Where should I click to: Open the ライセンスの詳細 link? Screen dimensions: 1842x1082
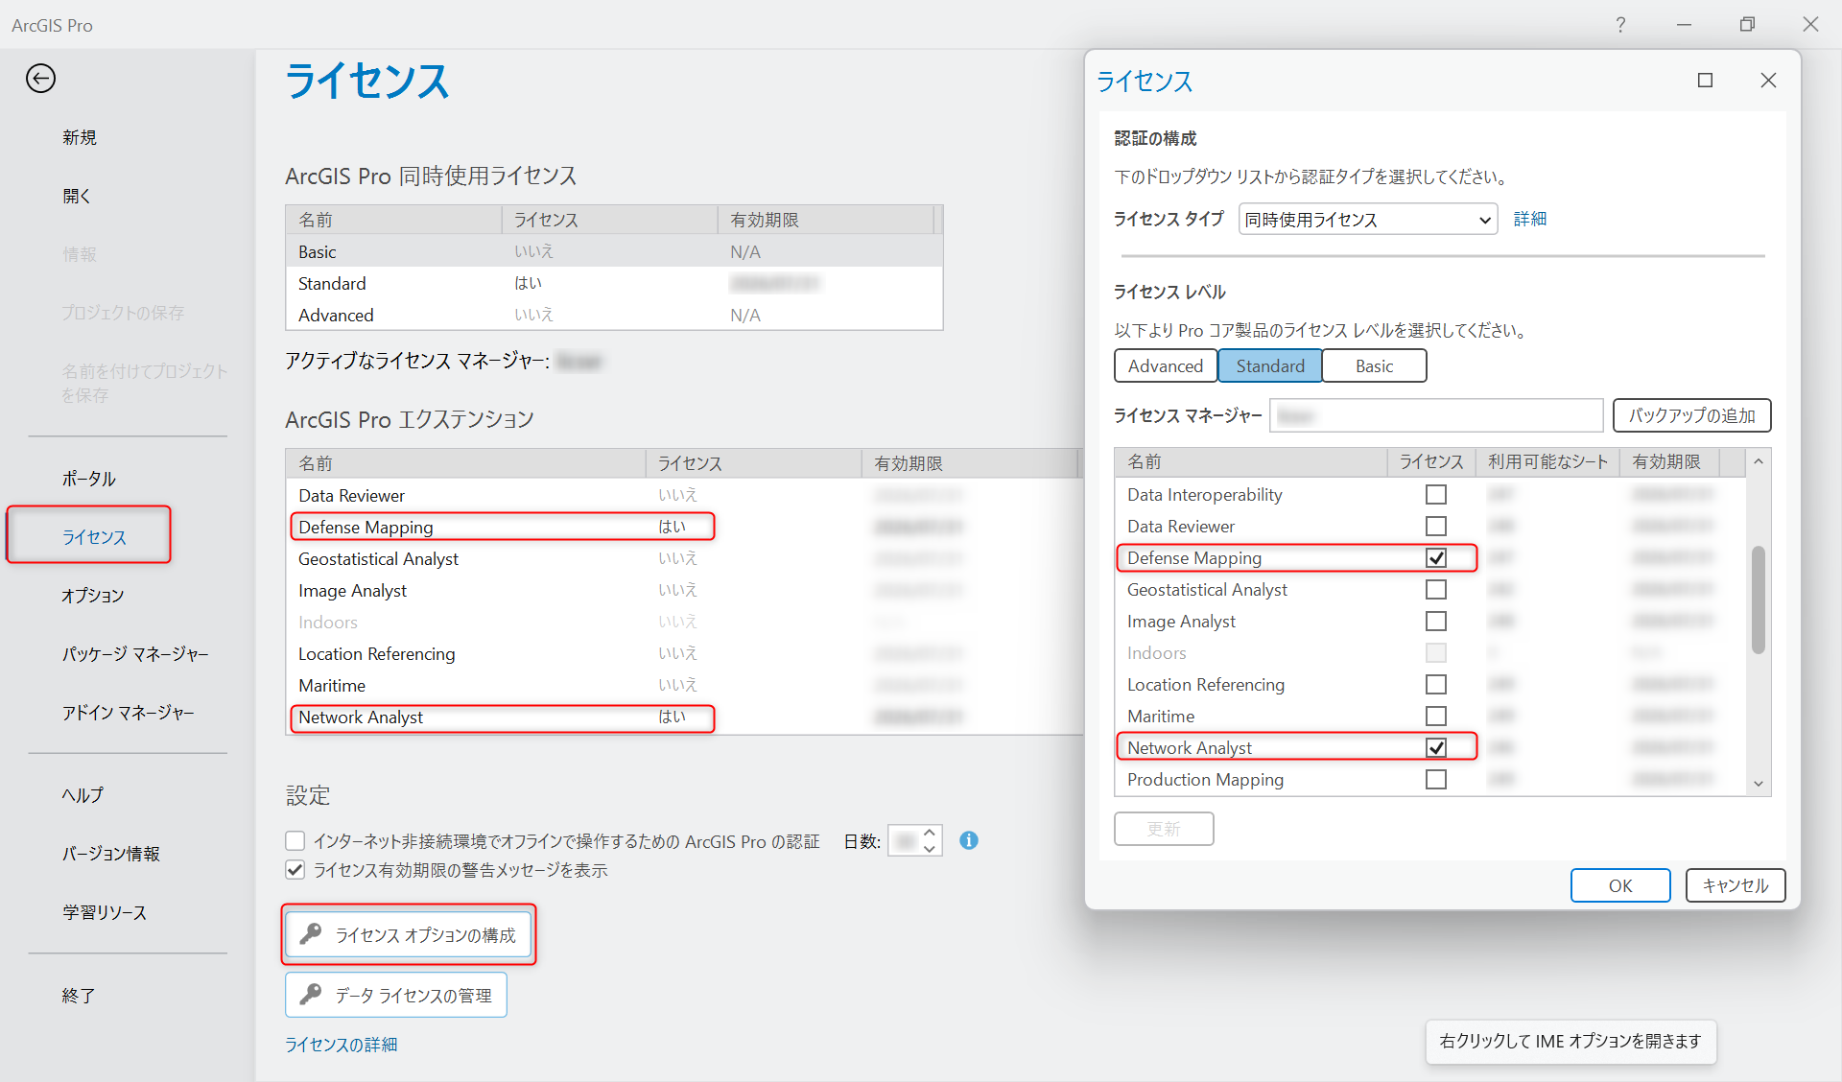[341, 1045]
